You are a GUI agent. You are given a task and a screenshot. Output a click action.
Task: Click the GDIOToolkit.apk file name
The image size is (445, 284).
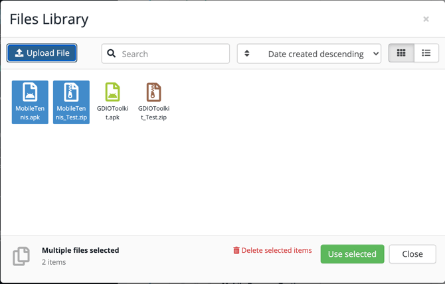coord(113,113)
